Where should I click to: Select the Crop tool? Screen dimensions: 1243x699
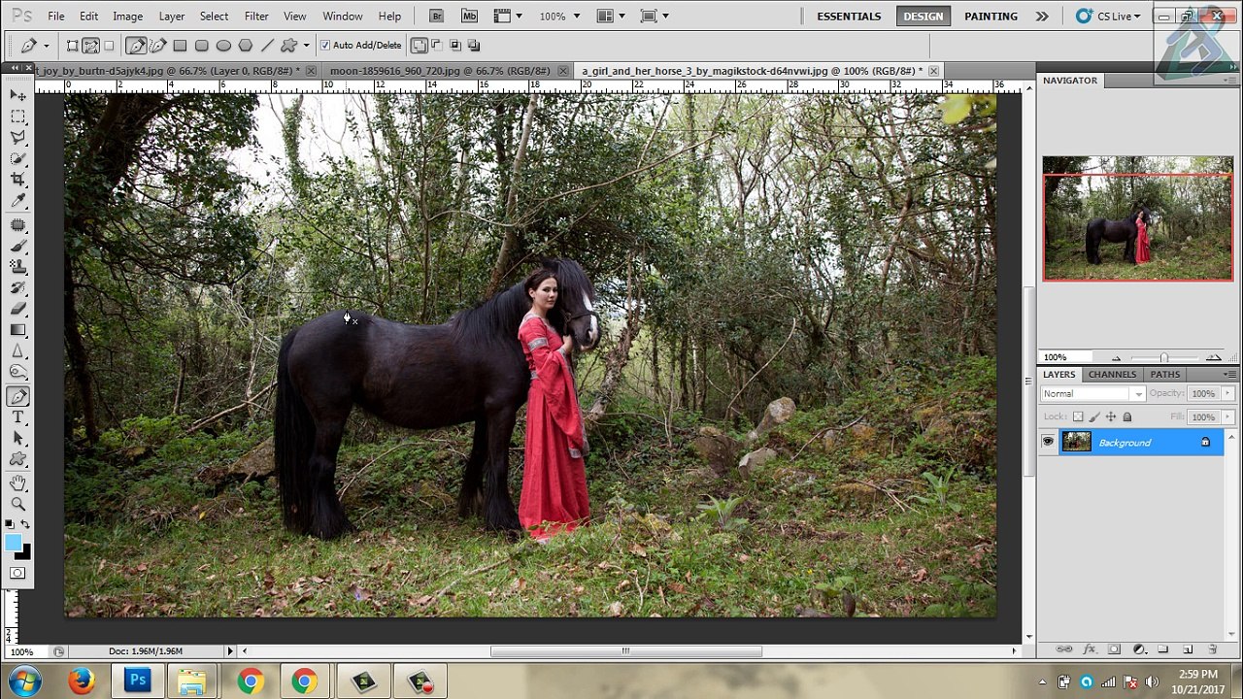click(17, 181)
